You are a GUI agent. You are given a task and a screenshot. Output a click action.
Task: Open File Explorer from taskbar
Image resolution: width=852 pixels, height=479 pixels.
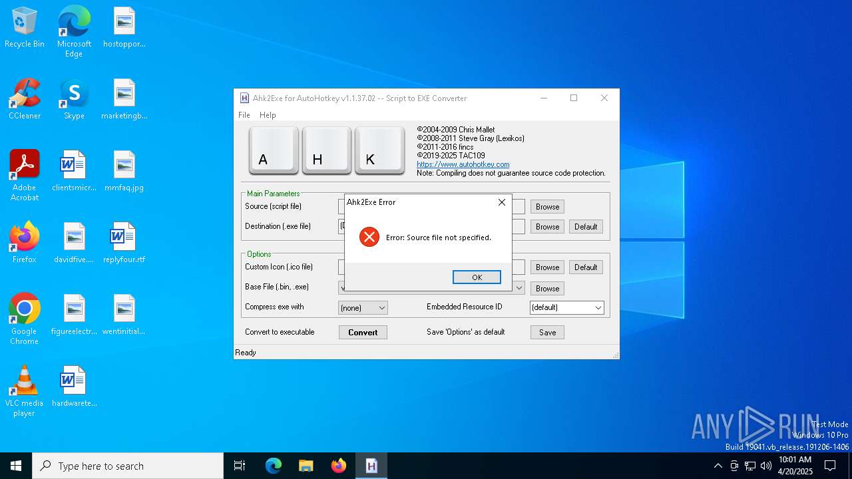click(306, 466)
